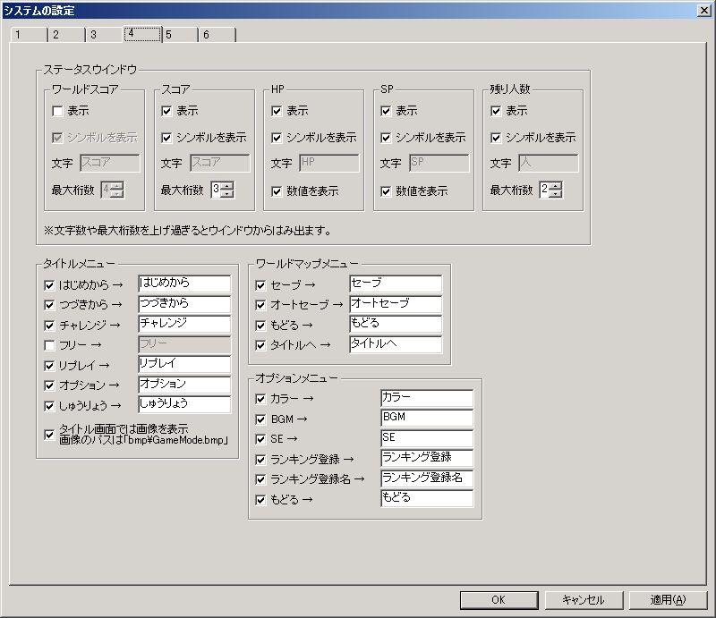Edit world map もどる text field

point(396,324)
